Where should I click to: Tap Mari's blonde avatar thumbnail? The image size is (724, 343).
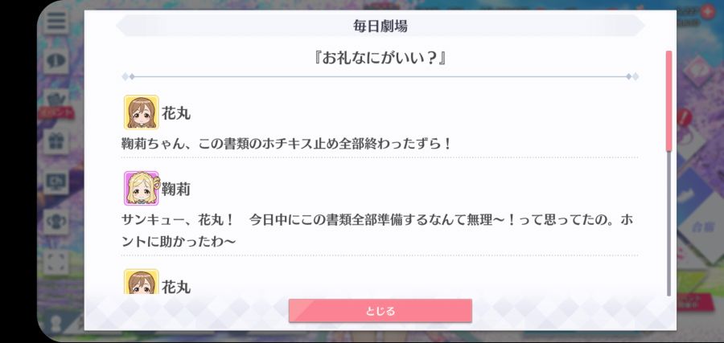click(x=142, y=188)
